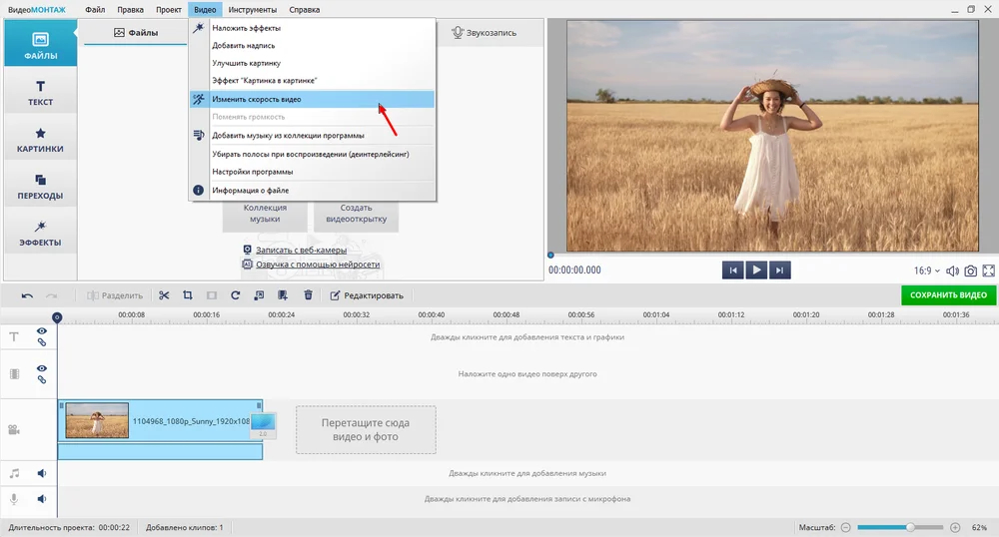Click the grayed square icon after crop
The image size is (999, 537).
(212, 295)
